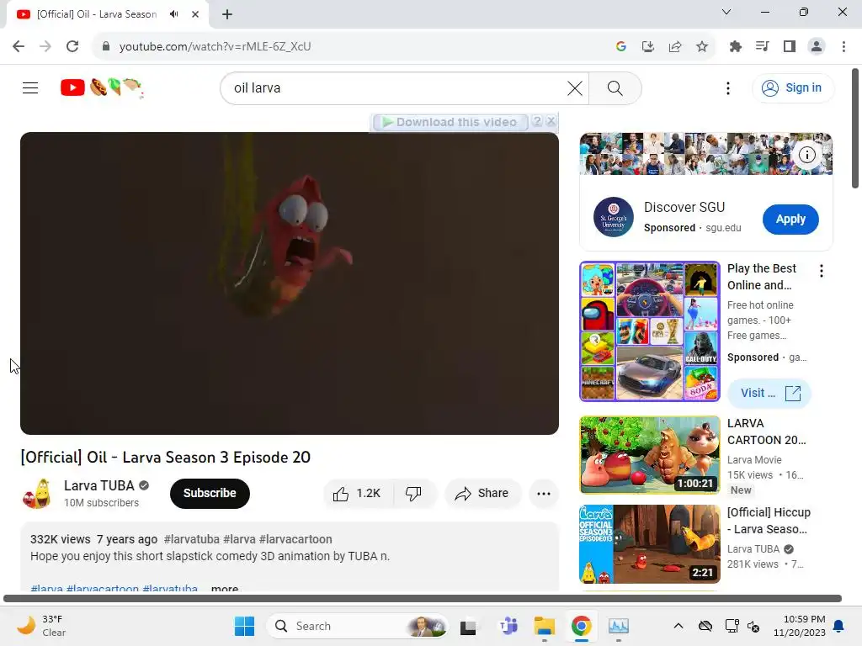Viewport: 862px width, 646px height.
Task: Click Visit button on games ad
Action: [769, 394]
